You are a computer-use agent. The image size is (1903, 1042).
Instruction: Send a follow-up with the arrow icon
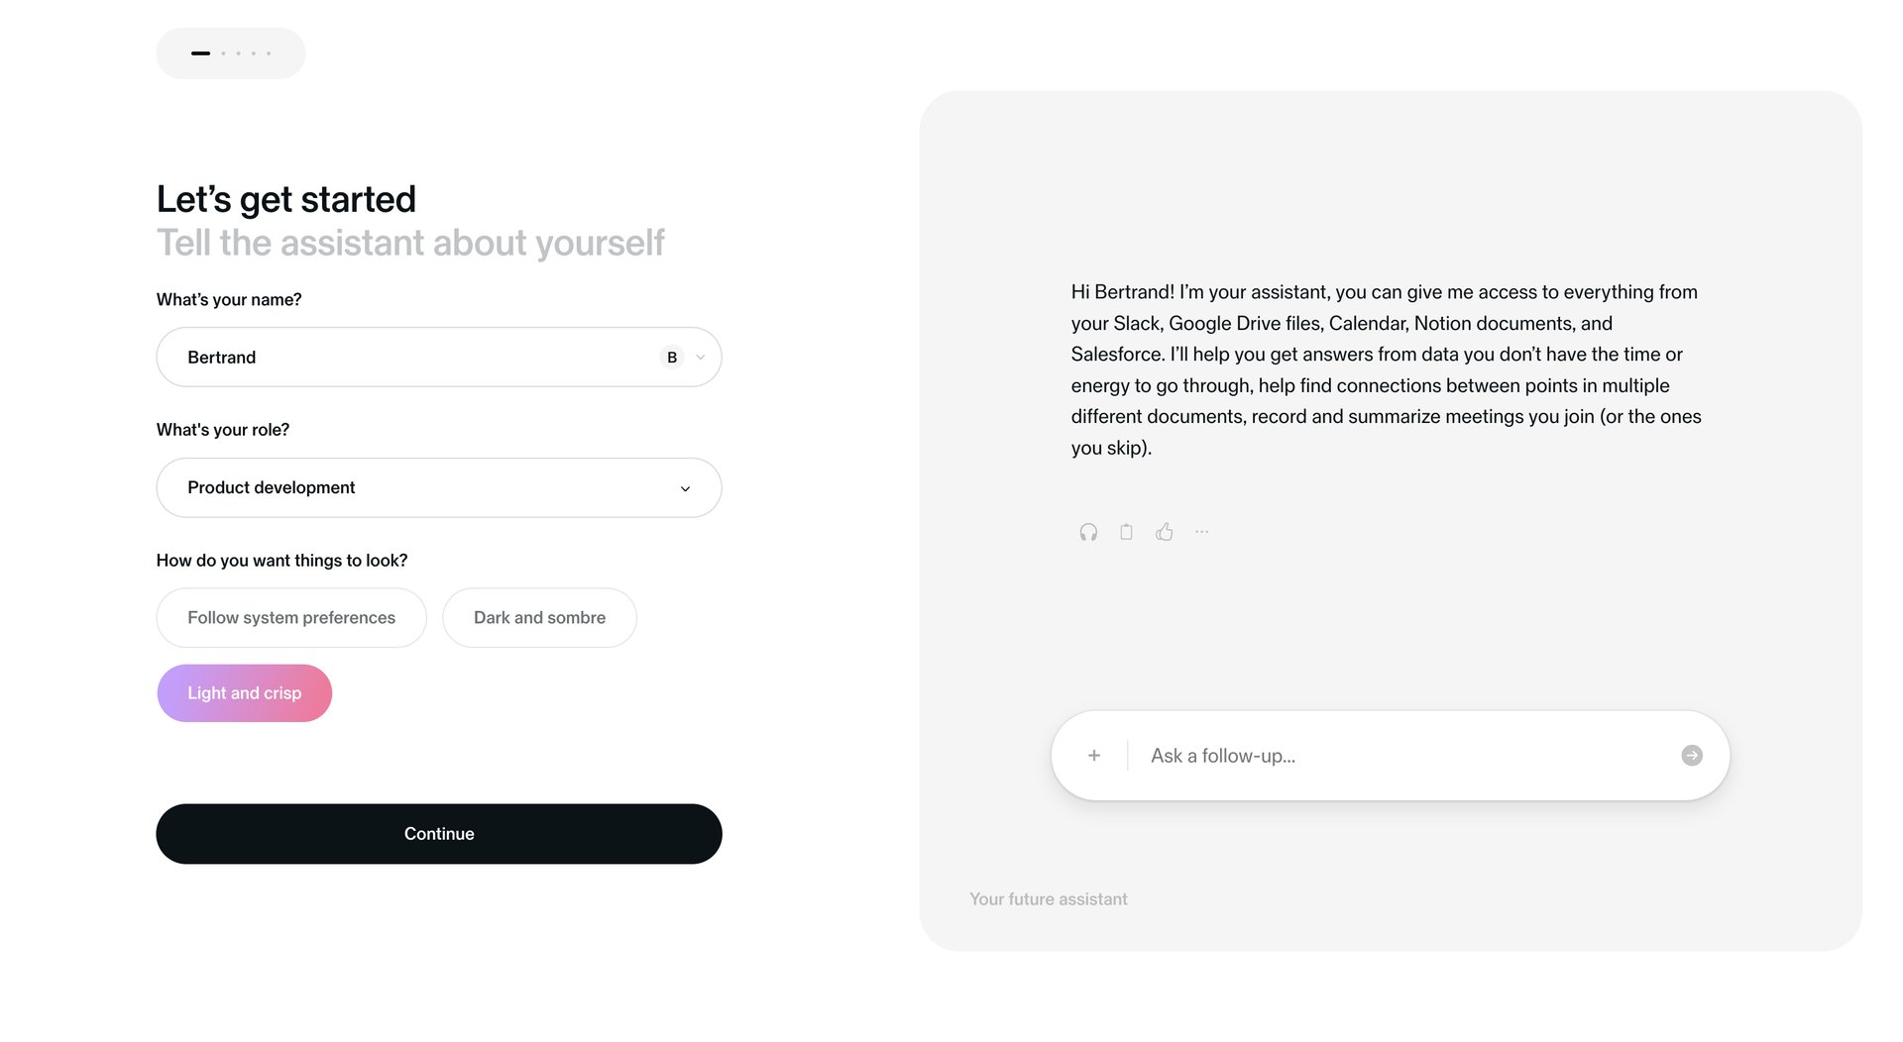pos(1692,755)
